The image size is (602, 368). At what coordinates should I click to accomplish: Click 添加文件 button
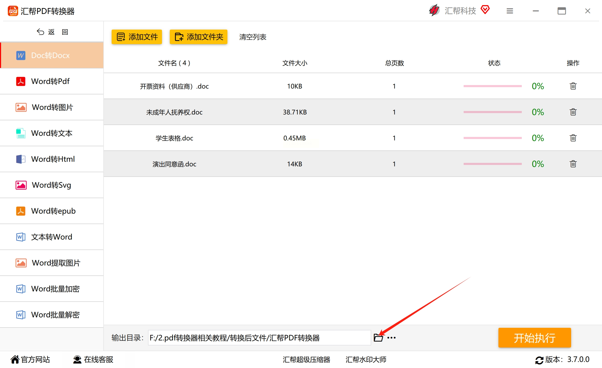click(x=137, y=37)
